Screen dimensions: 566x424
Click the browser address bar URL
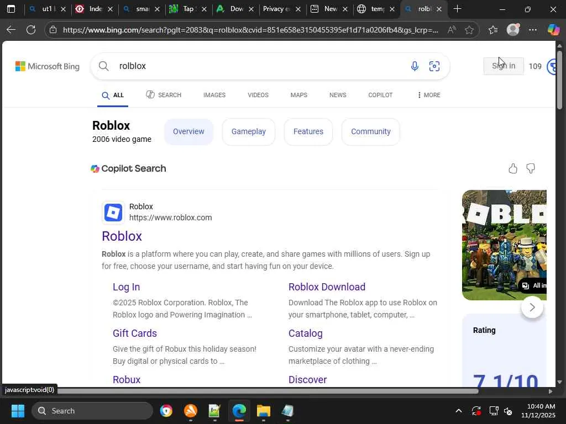pos(250,30)
